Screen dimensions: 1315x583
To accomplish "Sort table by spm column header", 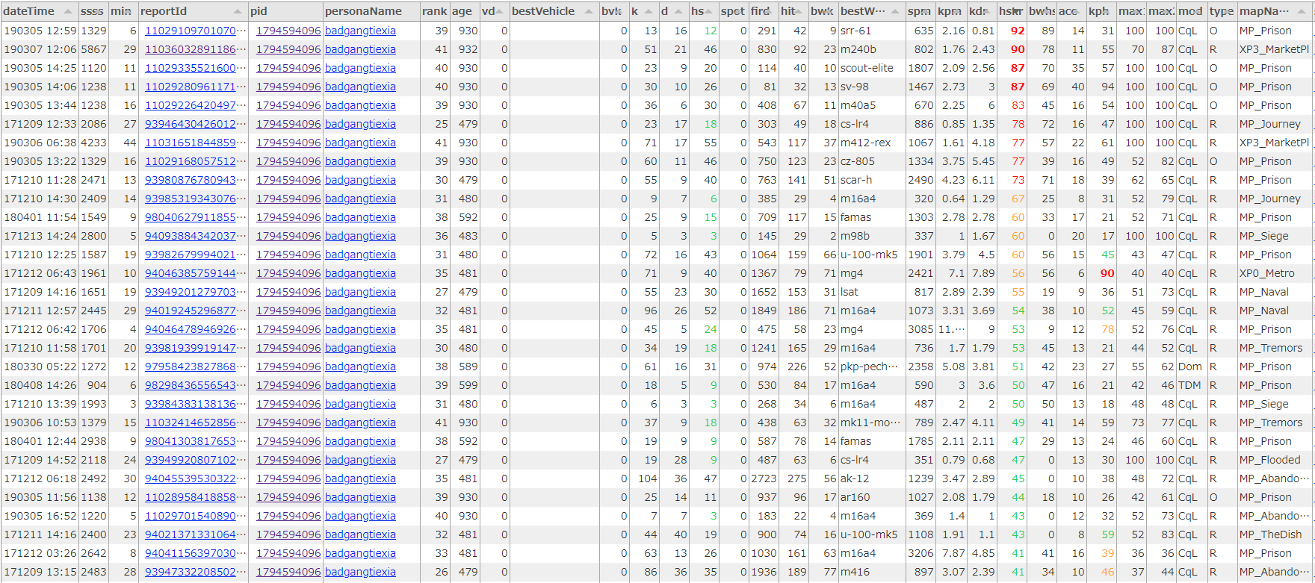I will coord(920,11).
